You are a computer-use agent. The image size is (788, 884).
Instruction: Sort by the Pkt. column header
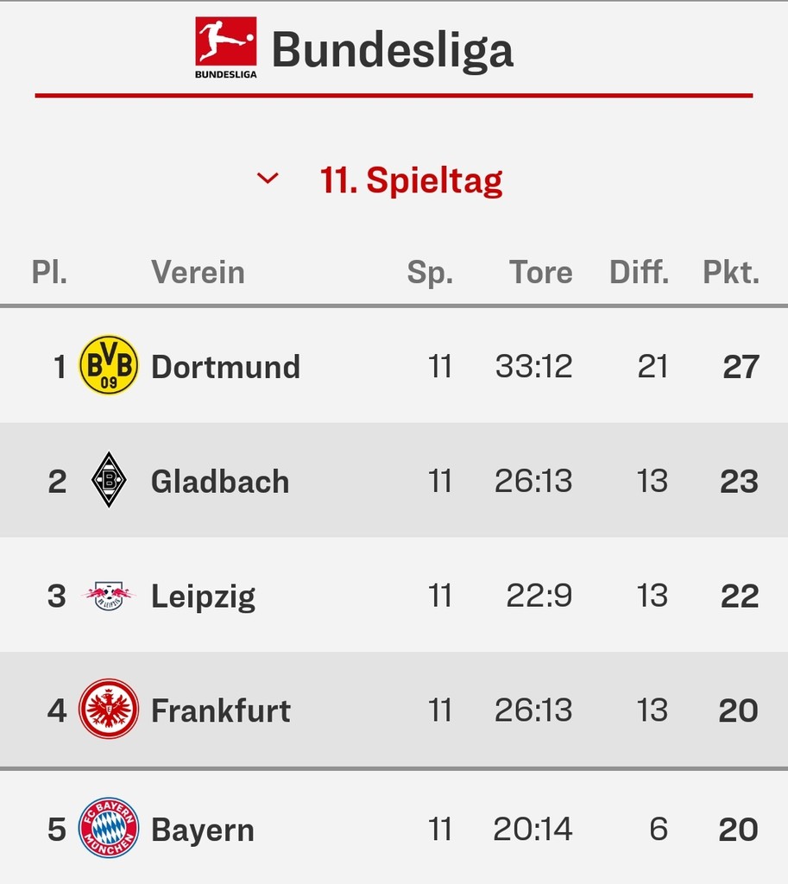730,272
